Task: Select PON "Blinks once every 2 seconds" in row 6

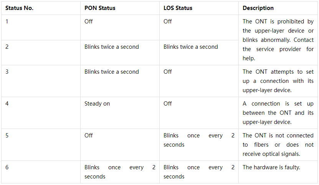Action: coord(120,172)
